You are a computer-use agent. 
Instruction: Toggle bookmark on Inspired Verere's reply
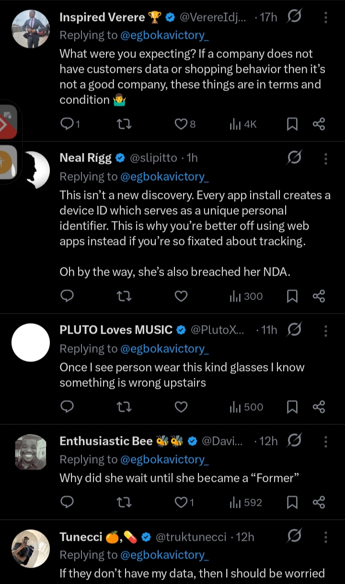point(292,124)
